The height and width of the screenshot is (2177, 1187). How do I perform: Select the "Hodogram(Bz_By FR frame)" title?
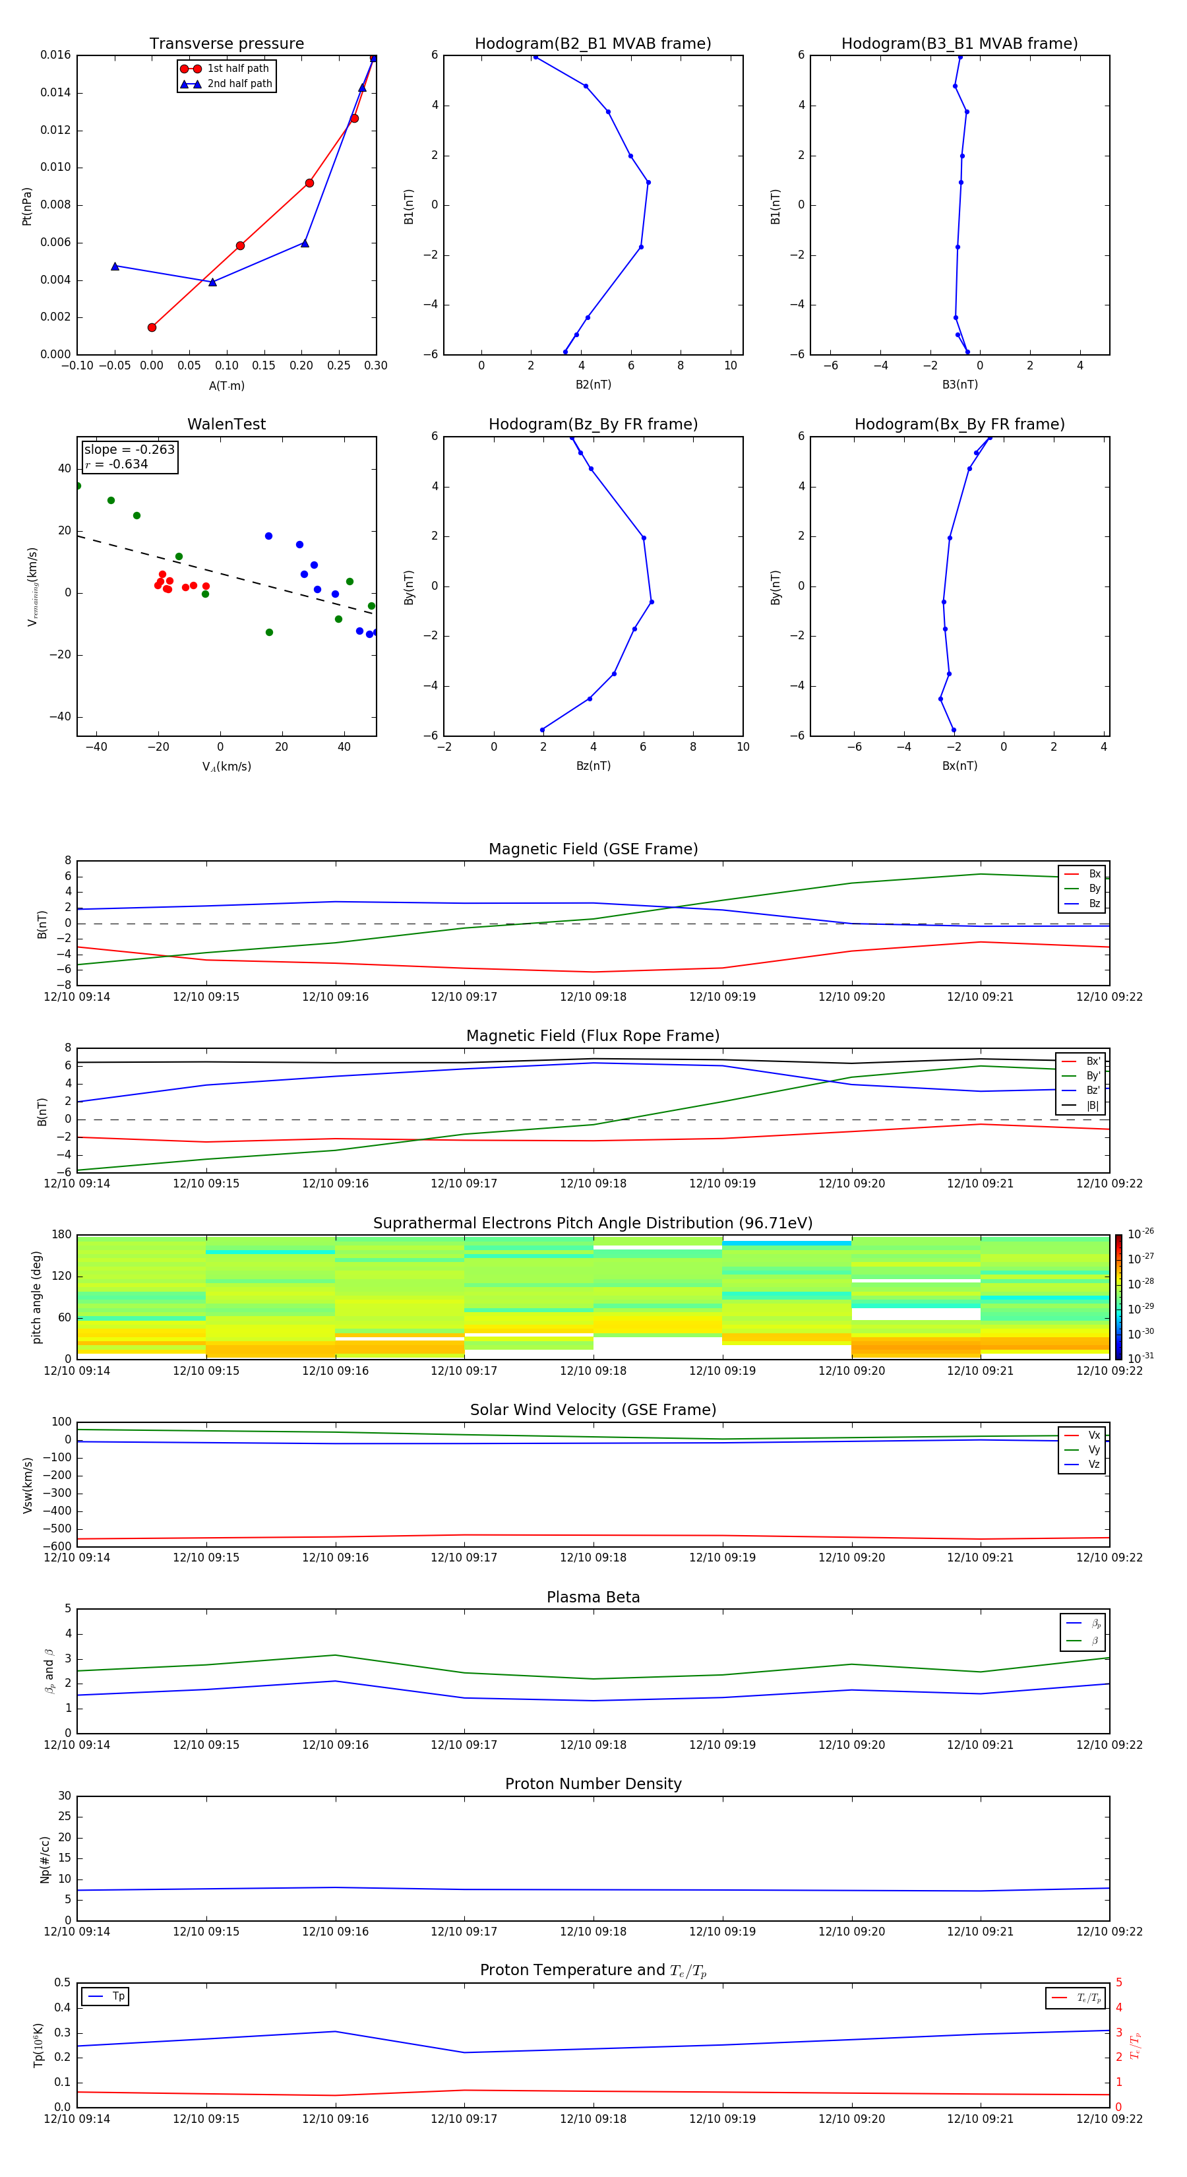[593, 424]
